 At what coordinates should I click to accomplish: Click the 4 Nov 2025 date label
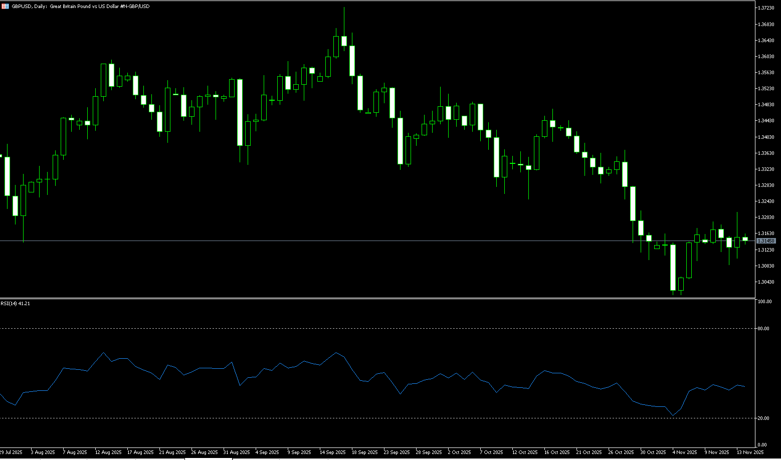pos(685,452)
